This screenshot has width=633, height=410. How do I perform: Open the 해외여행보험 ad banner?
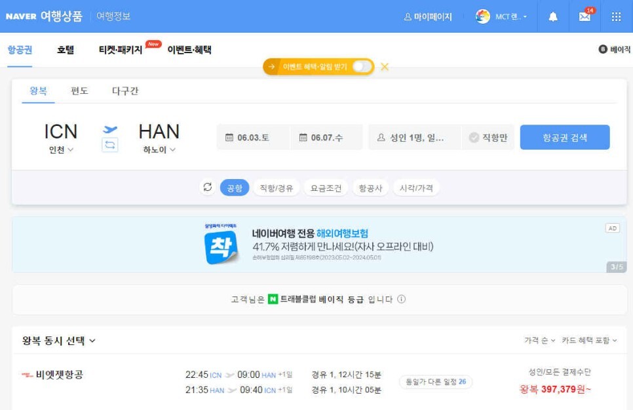tap(319, 244)
